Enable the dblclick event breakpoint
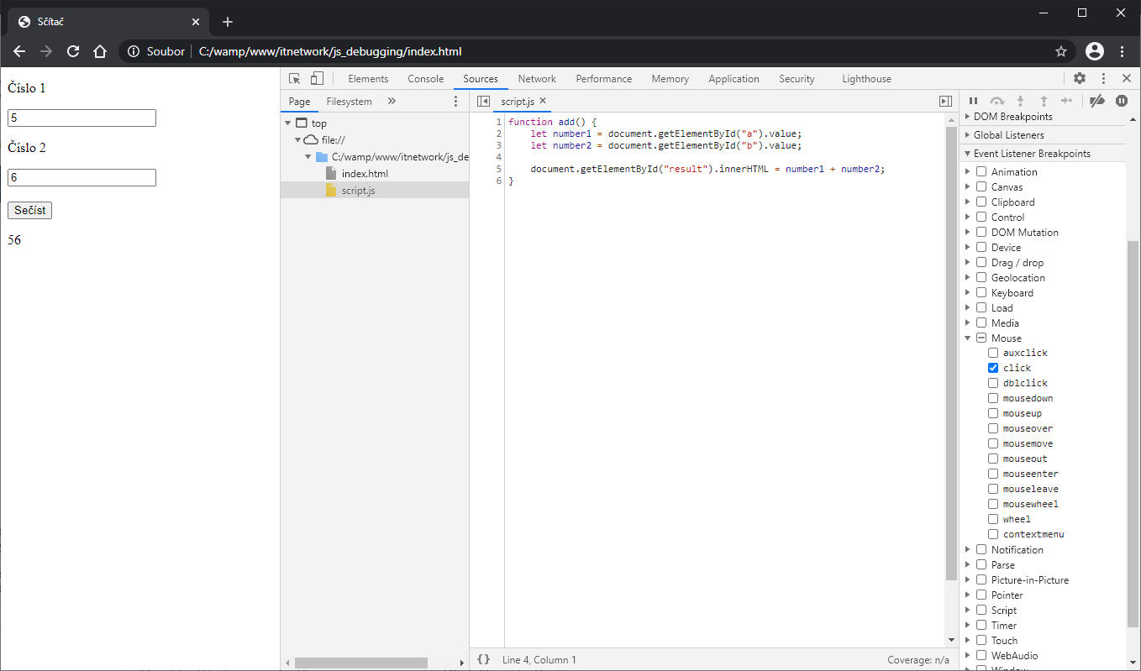The image size is (1141, 671). (993, 383)
